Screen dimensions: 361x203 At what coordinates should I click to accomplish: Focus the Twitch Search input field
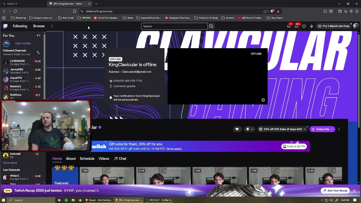174,26
